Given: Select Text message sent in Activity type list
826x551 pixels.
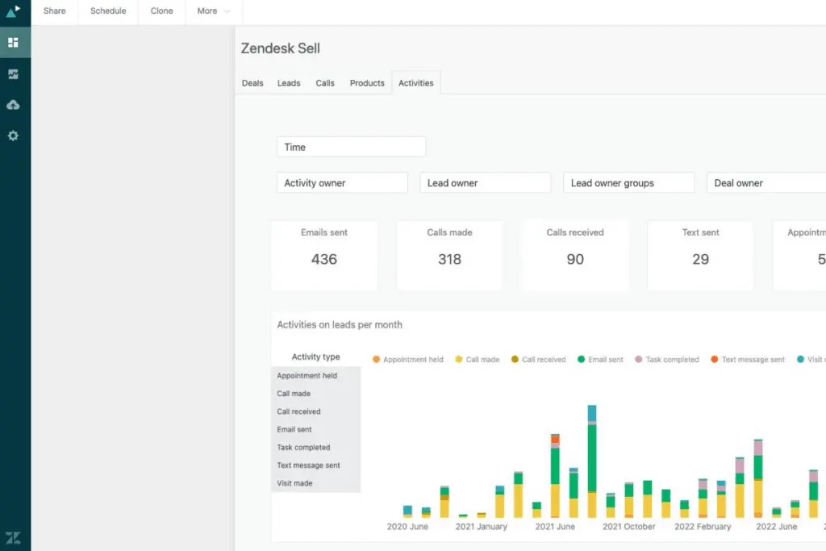Looking at the screenshot, I should point(316,465).
